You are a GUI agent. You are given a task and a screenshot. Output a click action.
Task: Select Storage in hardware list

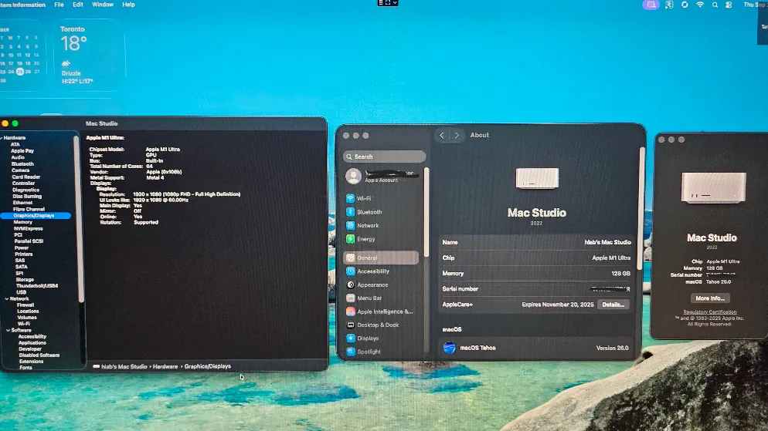25,280
